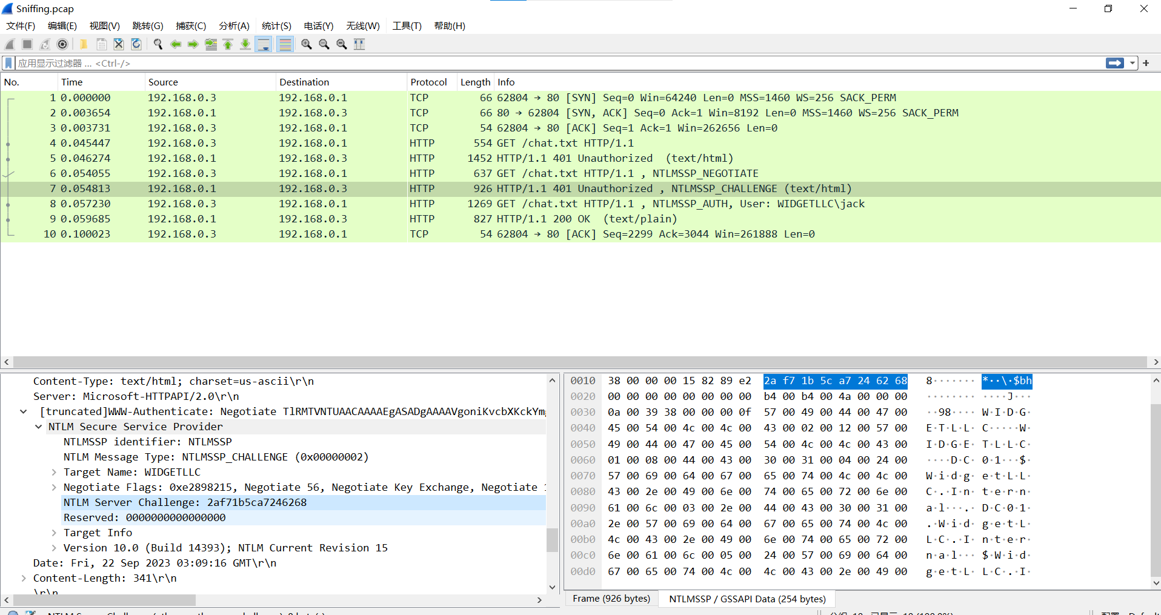Open the 文件(F) menu
Viewport: 1161px width, 615px height.
click(21, 26)
